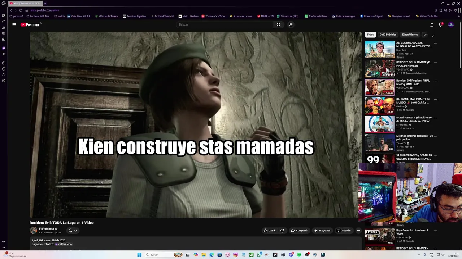Image resolution: width=462 pixels, height=259 pixels.
Task: Open WhatsApp in taskbar
Action: (x=259, y=255)
